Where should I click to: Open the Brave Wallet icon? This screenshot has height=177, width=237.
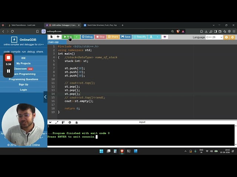[220, 31]
